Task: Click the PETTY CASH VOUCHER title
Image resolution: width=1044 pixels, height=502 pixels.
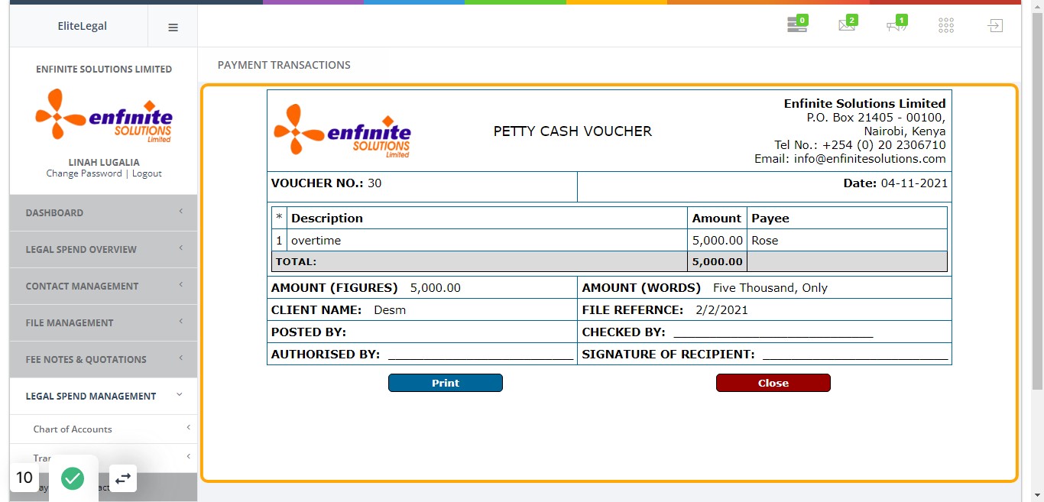Action: click(572, 131)
